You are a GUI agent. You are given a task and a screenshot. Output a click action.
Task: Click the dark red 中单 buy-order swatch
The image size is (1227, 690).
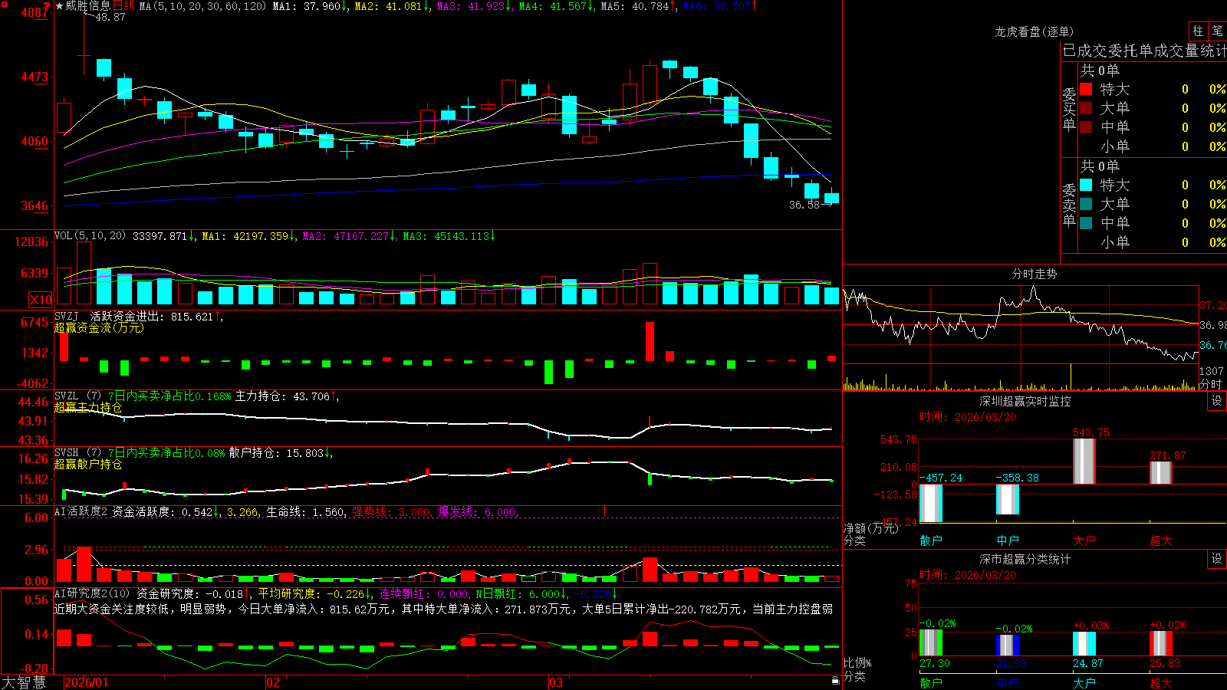[1086, 127]
